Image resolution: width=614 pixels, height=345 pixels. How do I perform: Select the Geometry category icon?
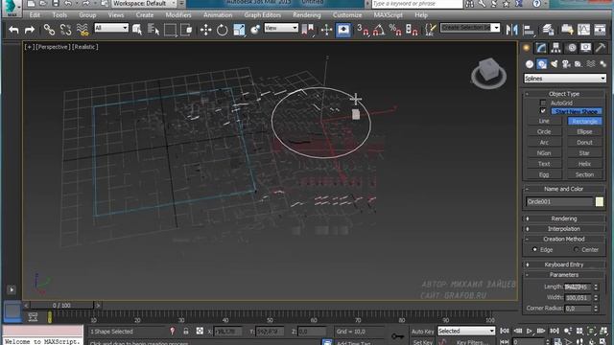[530, 64]
